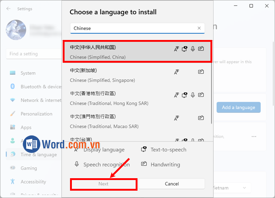Open Accessibility settings page

tap(34, 182)
